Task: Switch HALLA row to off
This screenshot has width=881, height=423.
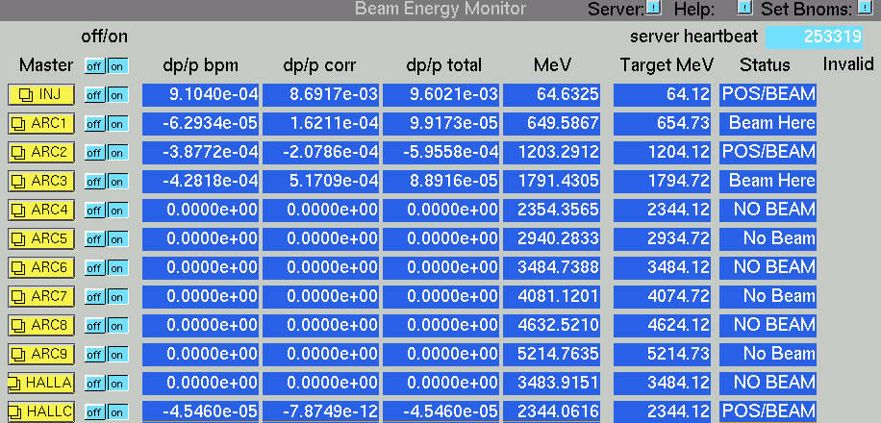Action: point(95,384)
